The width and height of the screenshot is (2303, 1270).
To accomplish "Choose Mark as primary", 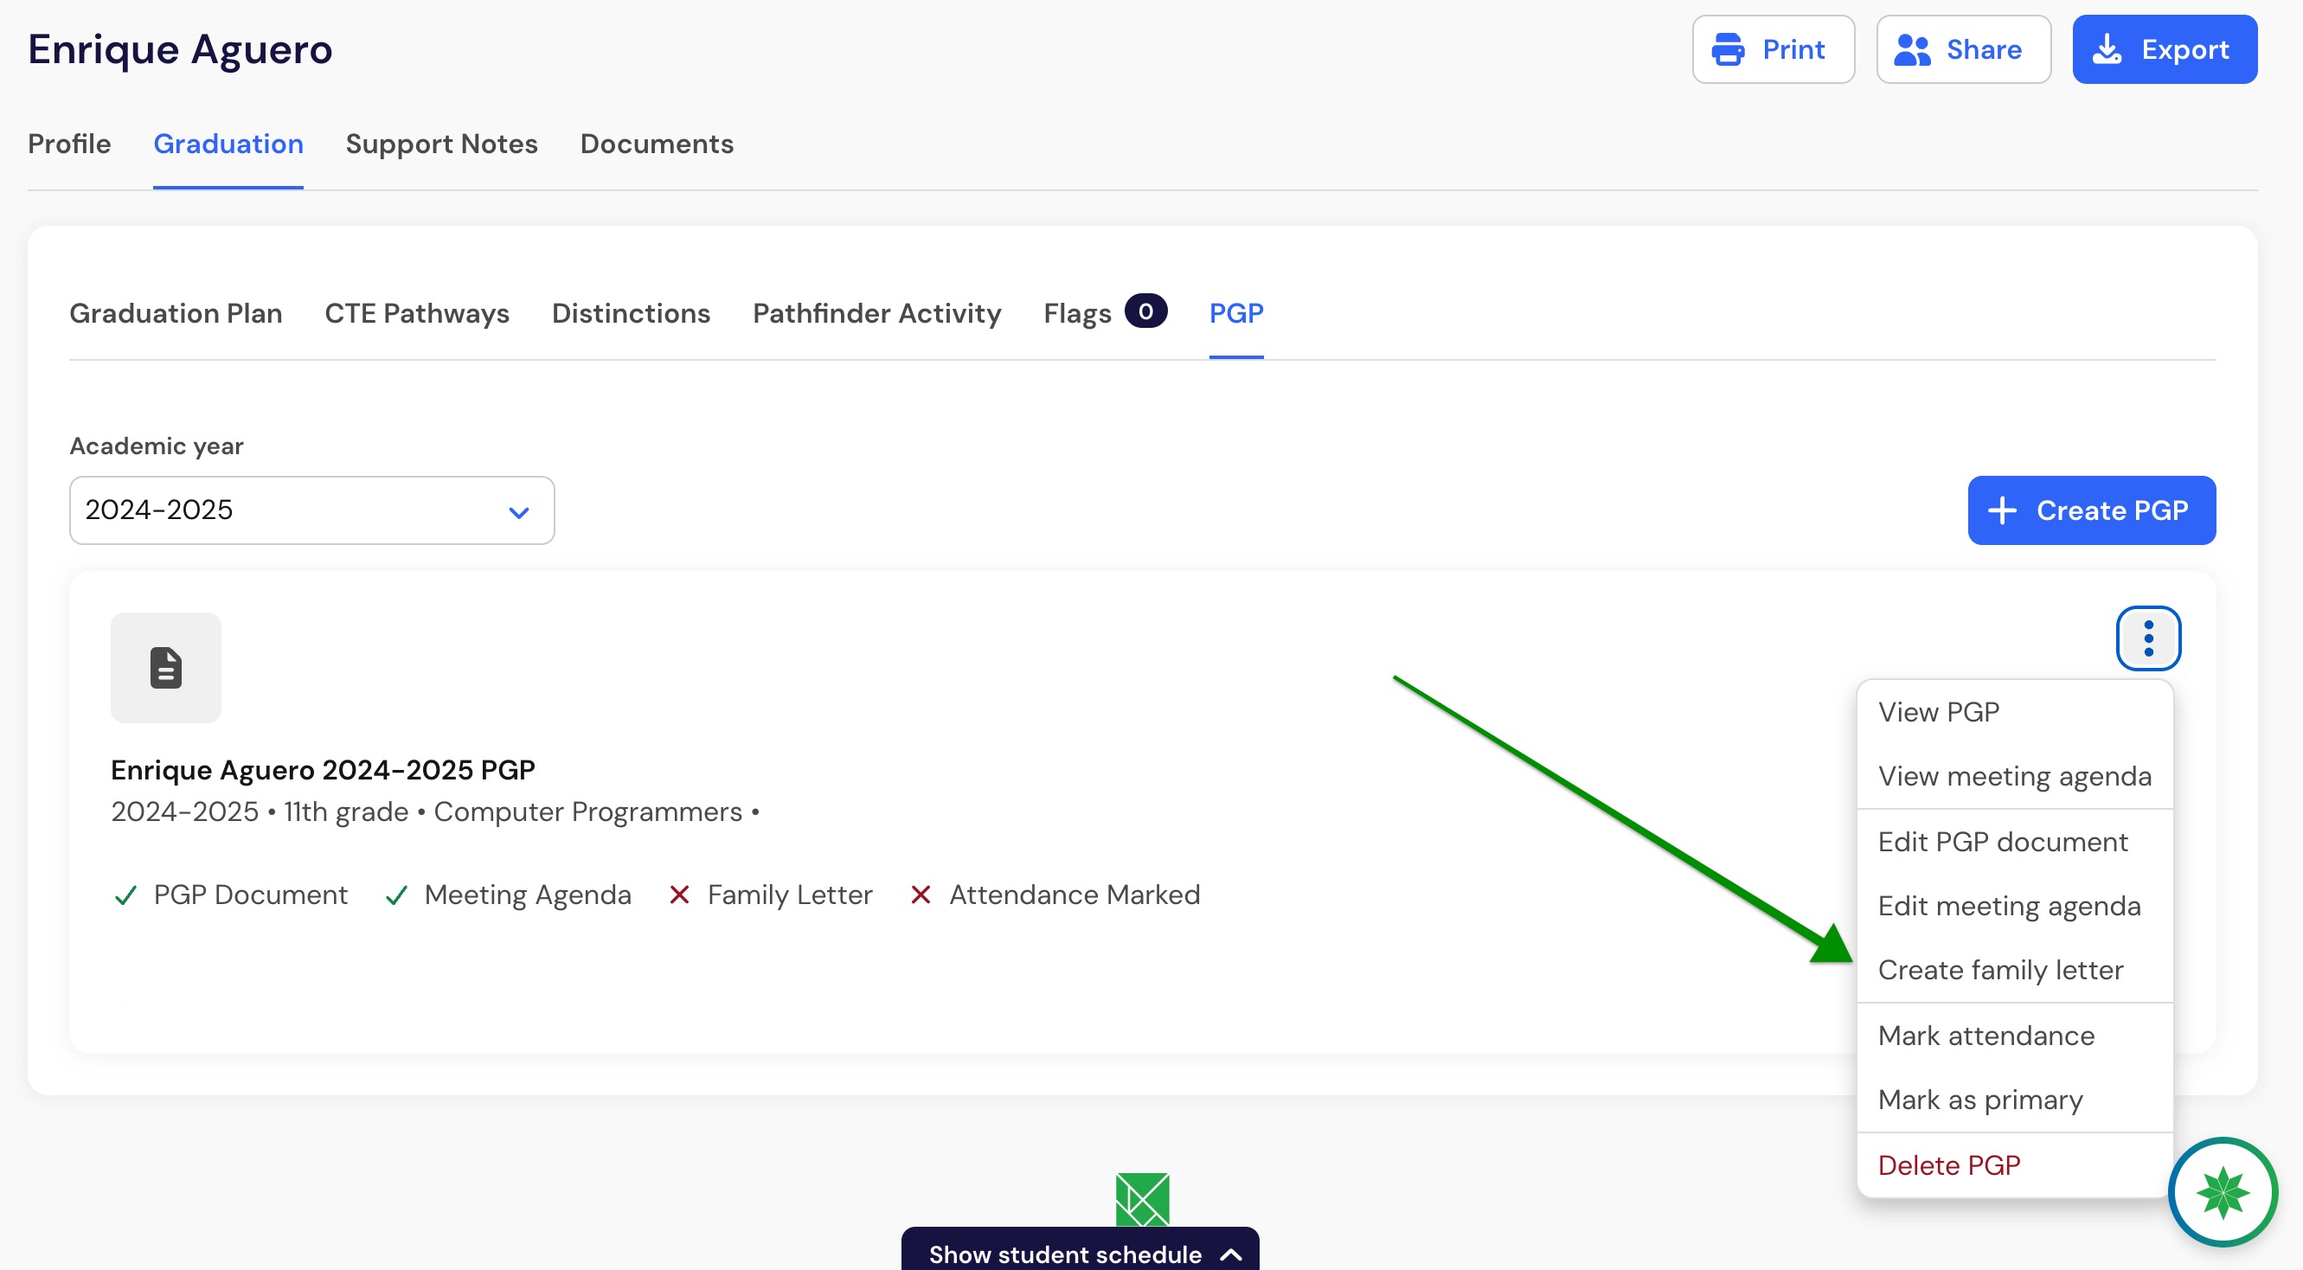I will (2014, 1100).
